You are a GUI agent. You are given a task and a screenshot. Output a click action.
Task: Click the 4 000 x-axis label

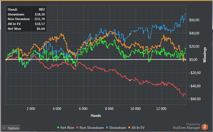pos(57,109)
